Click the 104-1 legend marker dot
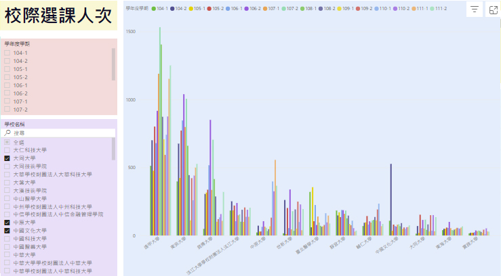This screenshot has width=501, height=276. pos(153,7)
